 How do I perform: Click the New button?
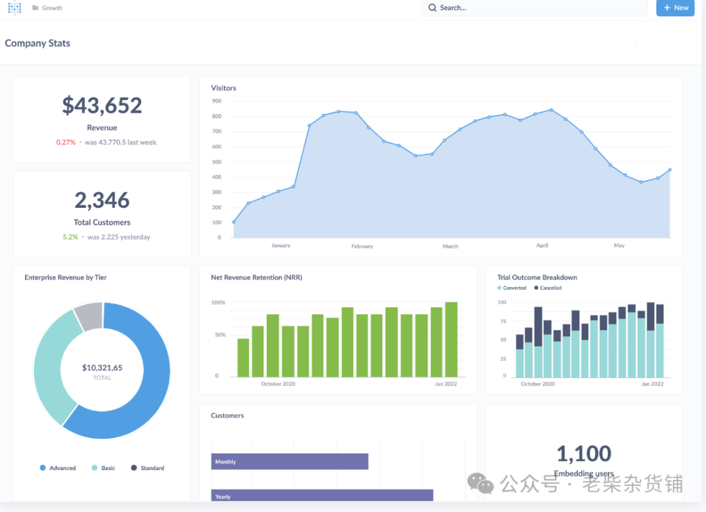tap(675, 8)
